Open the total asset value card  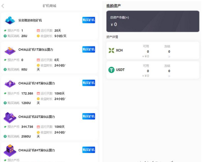click(153, 21)
